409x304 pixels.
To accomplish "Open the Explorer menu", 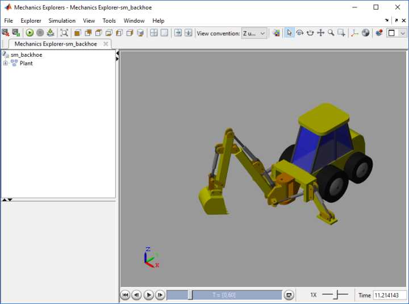I will point(31,20).
